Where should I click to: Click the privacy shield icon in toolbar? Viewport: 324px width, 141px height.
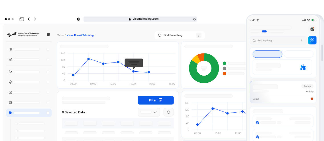[x=79, y=19]
